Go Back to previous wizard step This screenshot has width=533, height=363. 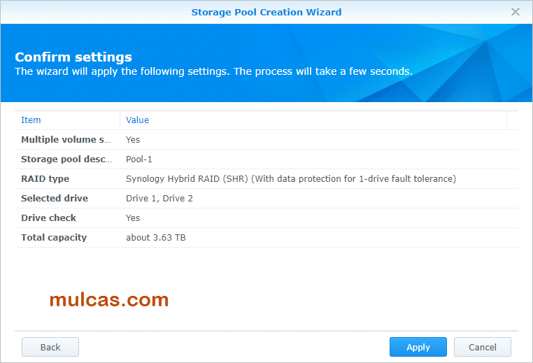(x=50, y=347)
